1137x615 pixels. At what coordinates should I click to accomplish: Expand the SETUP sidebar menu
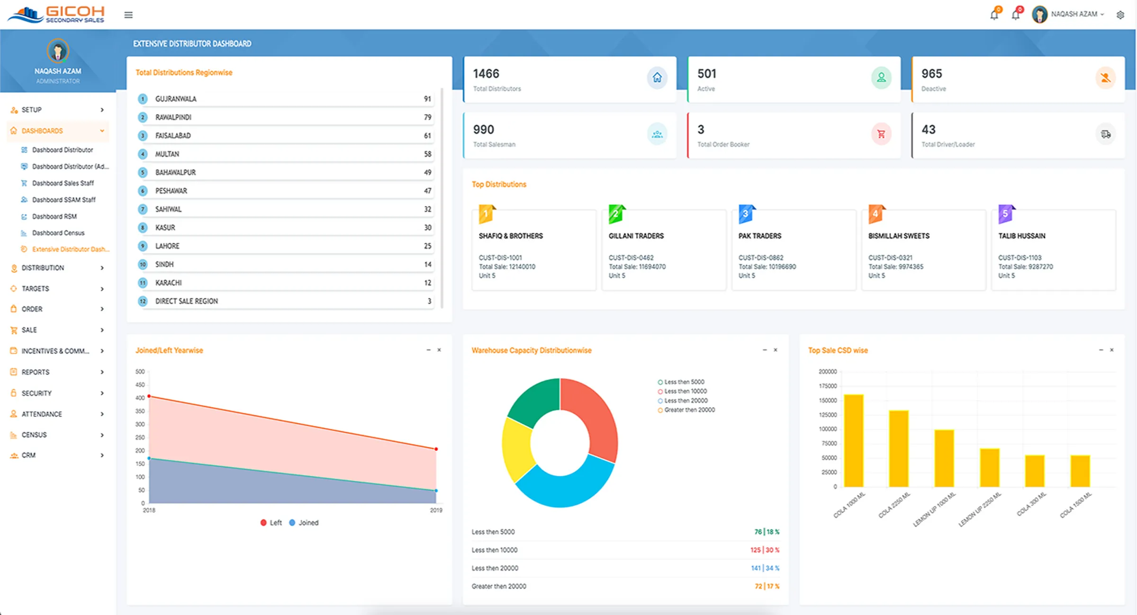[31, 109]
